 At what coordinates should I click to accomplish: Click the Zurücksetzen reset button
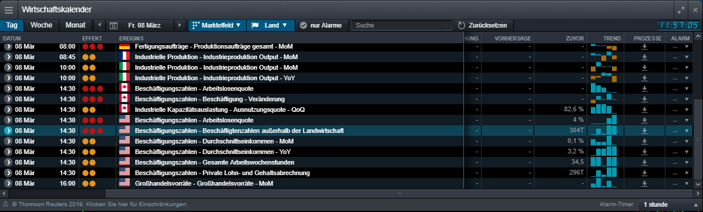(483, 25)
